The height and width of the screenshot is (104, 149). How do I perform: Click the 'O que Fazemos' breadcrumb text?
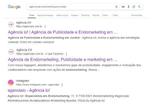tap(54, 54)
